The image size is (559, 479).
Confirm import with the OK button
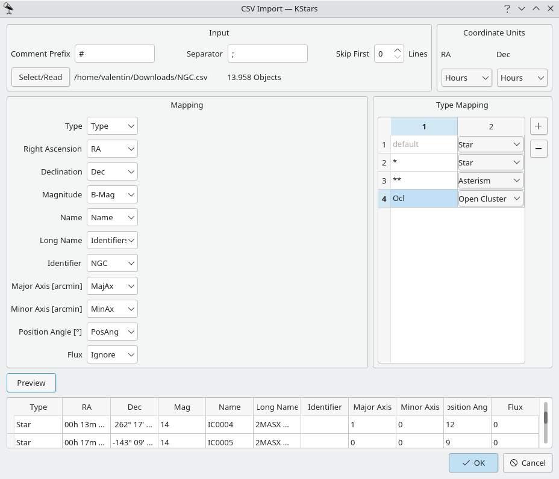(x=473, y=463)
